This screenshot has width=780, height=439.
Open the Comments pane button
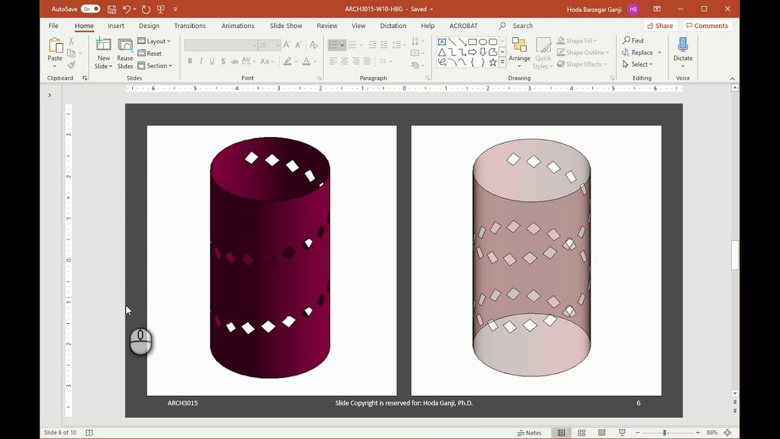[707, 26]
